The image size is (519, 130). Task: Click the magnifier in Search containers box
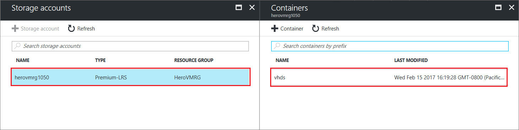tap(277, 46)
